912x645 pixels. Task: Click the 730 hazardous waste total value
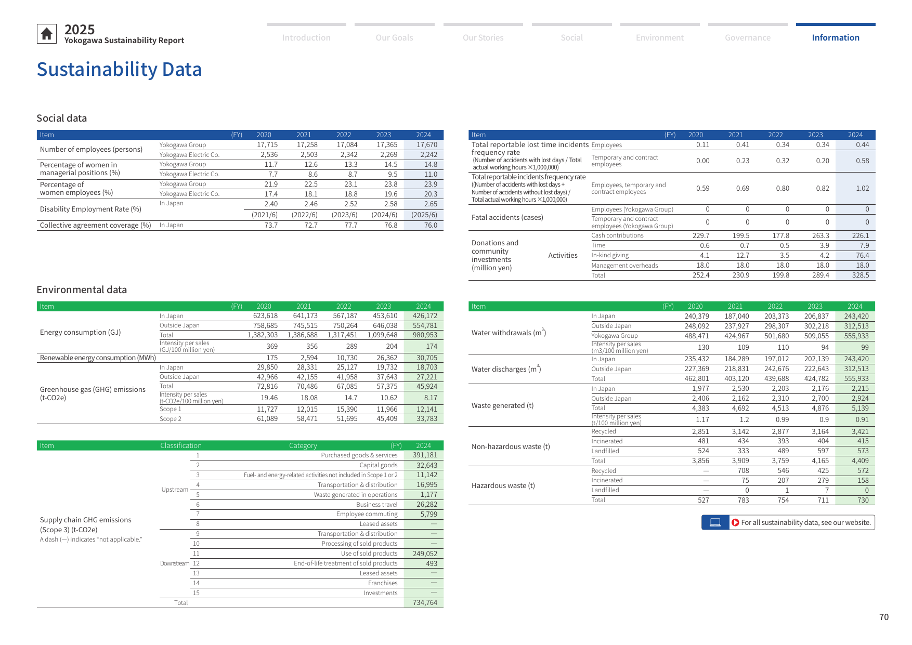[x=863, y=501]
